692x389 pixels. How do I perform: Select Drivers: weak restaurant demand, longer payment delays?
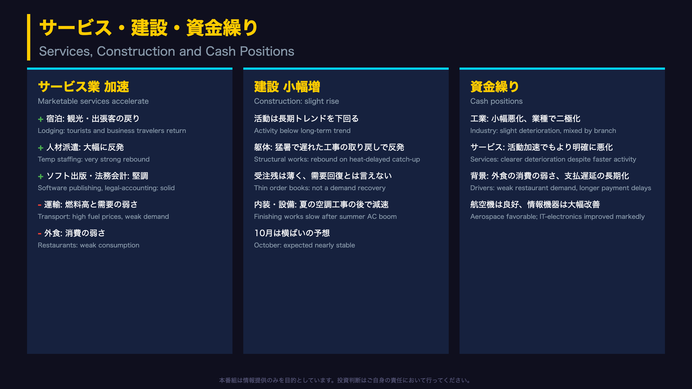[x=561, y=188]
